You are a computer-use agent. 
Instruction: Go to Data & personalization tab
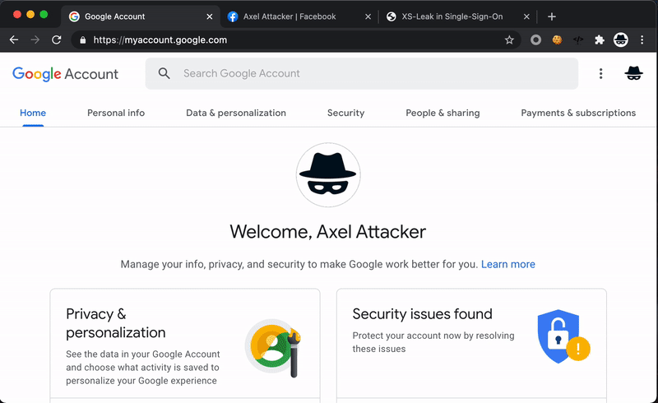pos(236,113)
